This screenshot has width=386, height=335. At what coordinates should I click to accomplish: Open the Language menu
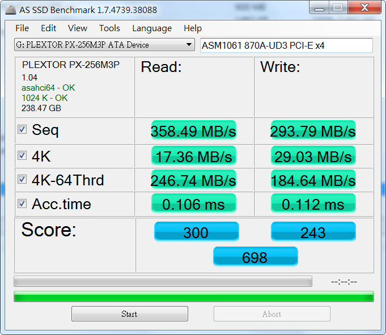point(152,28)
